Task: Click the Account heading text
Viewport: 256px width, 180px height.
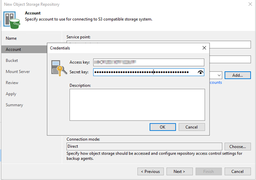Action: [33, 13]
